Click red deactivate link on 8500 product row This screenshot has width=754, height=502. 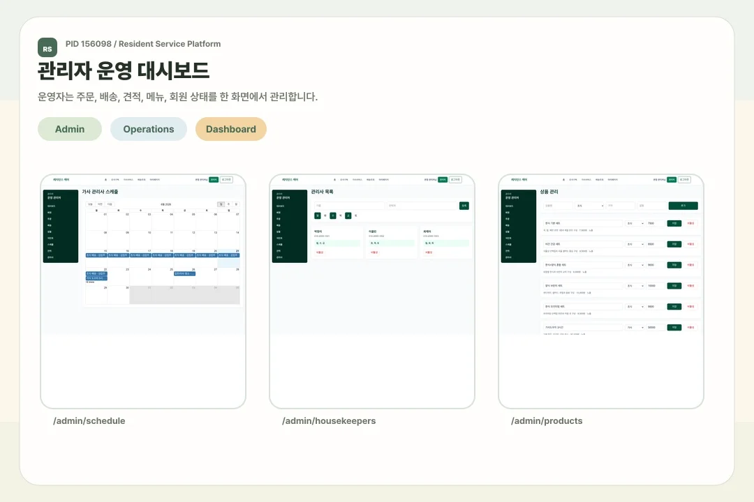[x=690, y=244]
